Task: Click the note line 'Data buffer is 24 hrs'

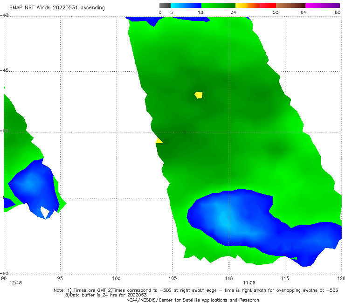Action: click(x=107, y=295)
